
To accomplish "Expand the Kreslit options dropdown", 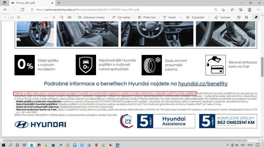I will point(180,17).
